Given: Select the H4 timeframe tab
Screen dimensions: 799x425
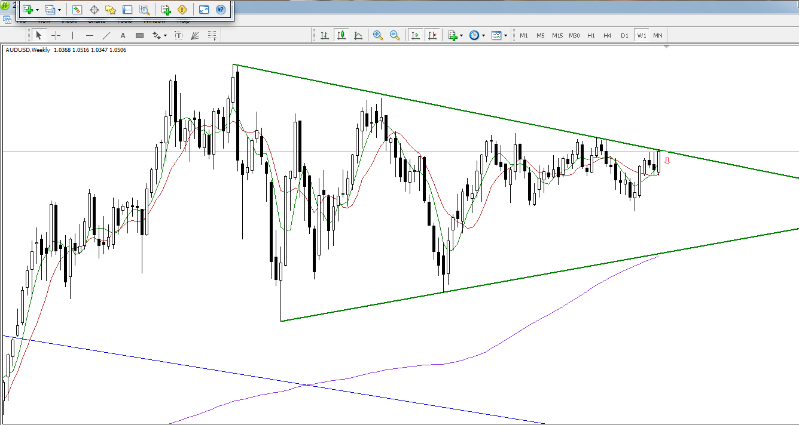Looking at the screenshot, I should [608, 36].
